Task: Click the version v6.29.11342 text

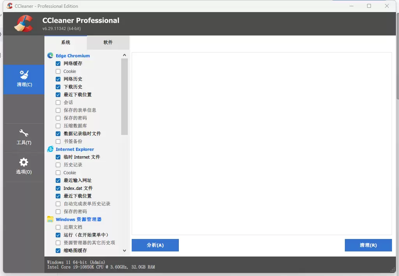Action: pos(62,28)
